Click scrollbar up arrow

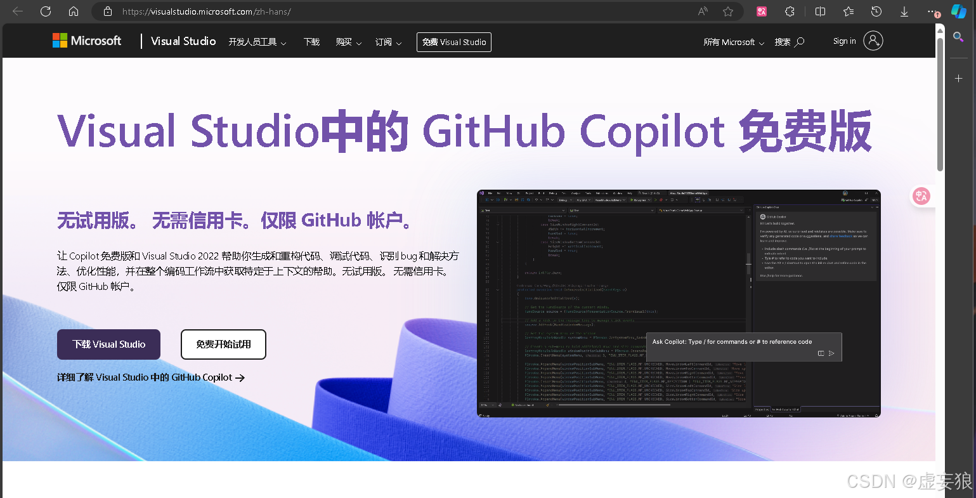[x=940, y=30]
